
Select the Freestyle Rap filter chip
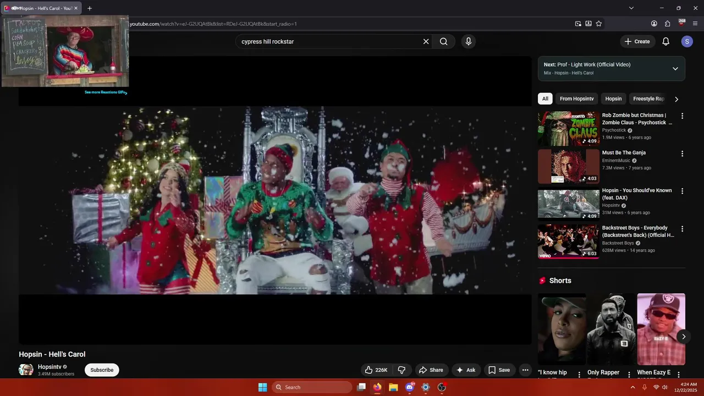click(x=648, y=99)
